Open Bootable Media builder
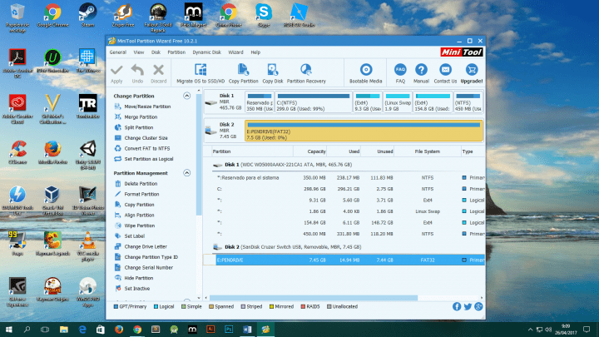 pos(365,73)
